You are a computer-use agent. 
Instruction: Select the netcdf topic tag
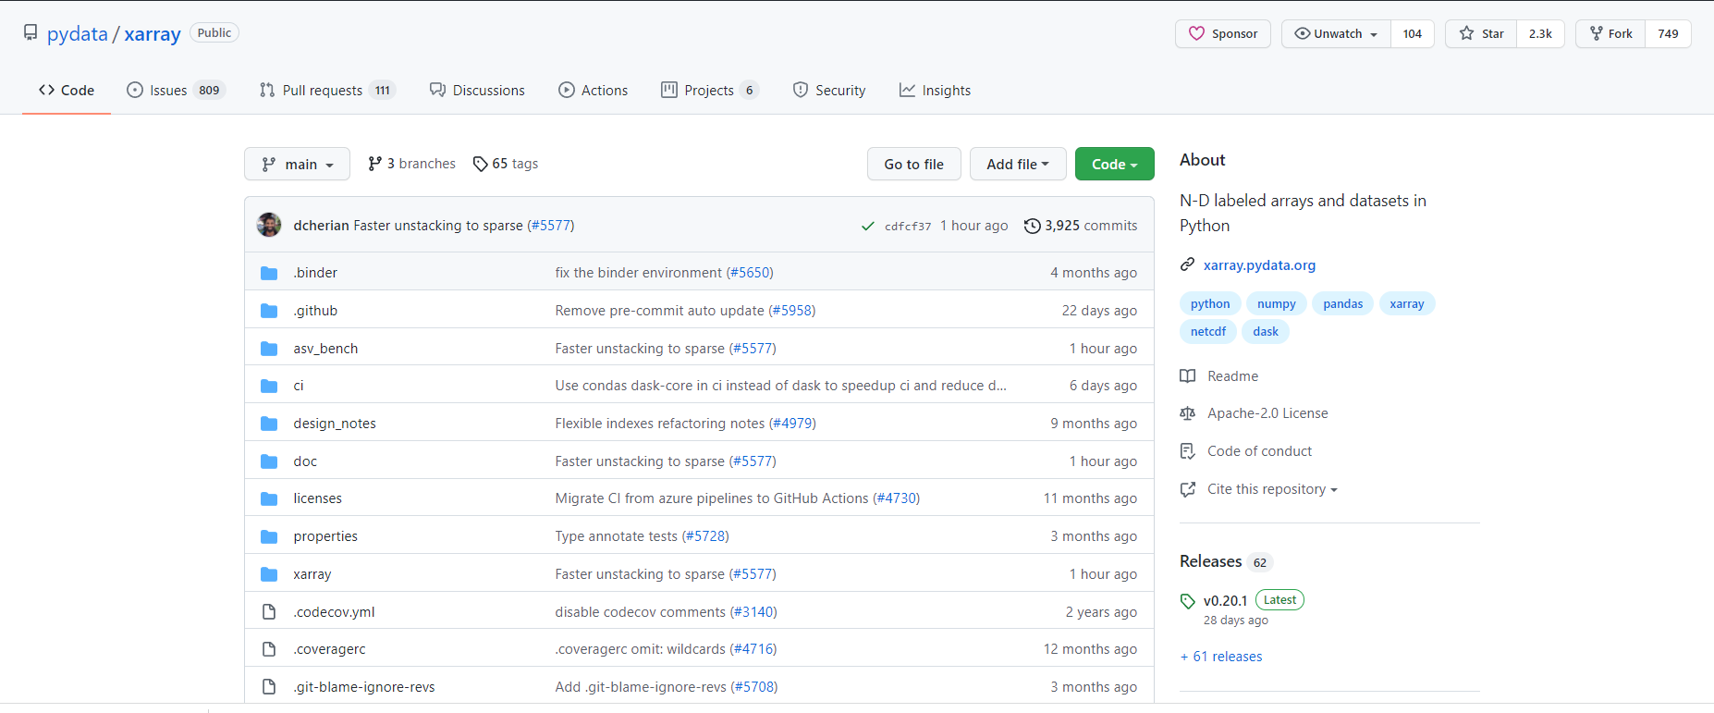pos(1207,332)
